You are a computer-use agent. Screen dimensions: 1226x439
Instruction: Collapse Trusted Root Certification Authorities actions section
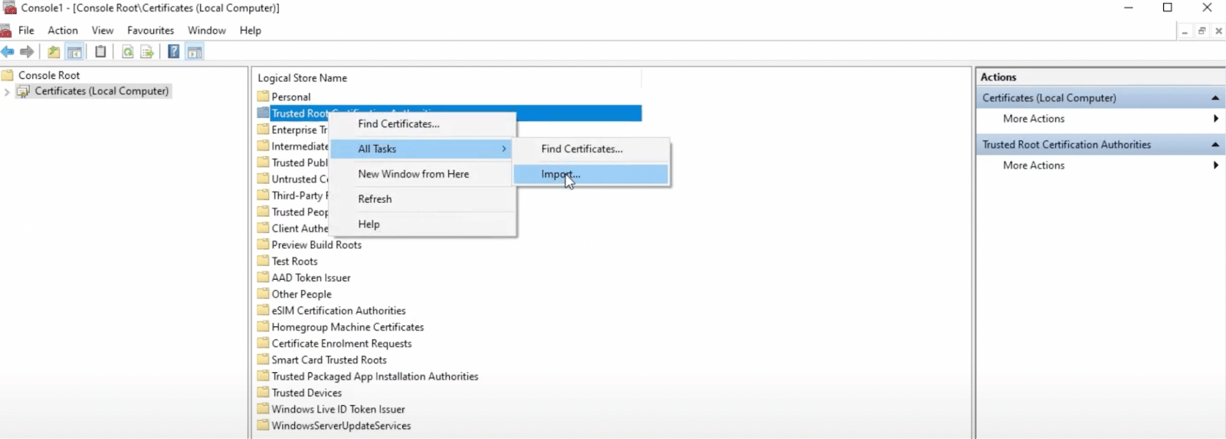click(1215, 145)
